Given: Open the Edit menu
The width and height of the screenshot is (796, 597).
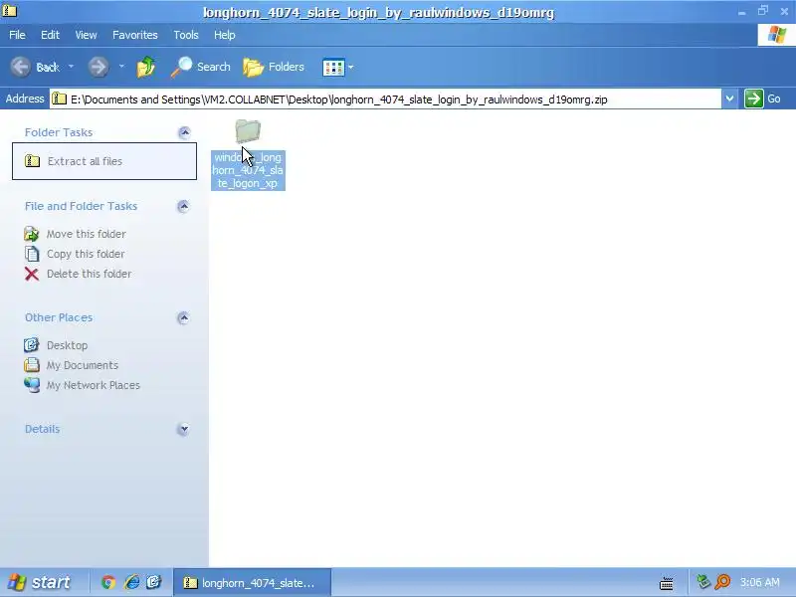Looking at the screenshot, I should (50, 35).
